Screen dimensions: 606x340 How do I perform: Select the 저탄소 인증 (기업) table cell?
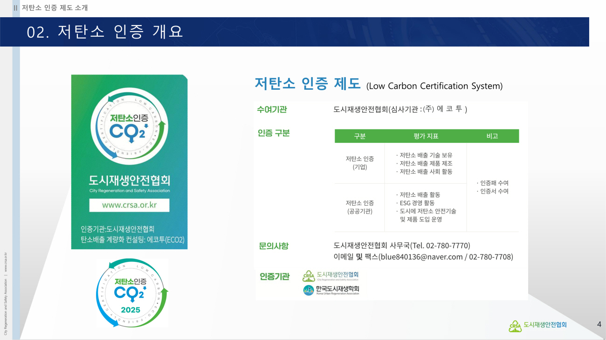359,163
